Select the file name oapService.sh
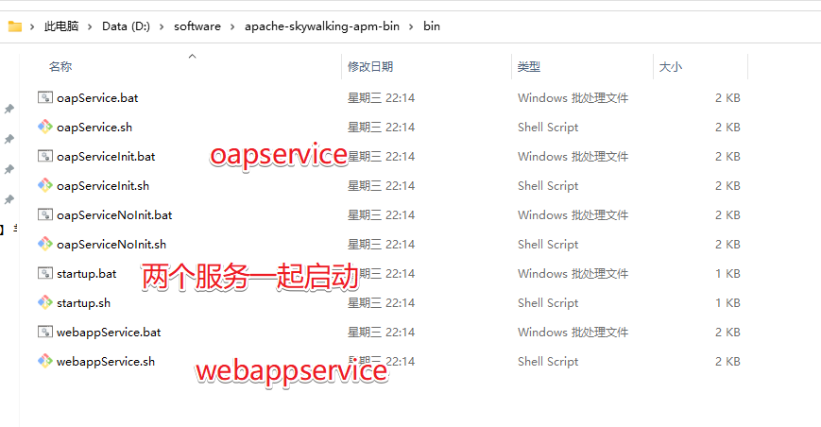The height and width of the screenshot is (427, 821). point(94,128)
